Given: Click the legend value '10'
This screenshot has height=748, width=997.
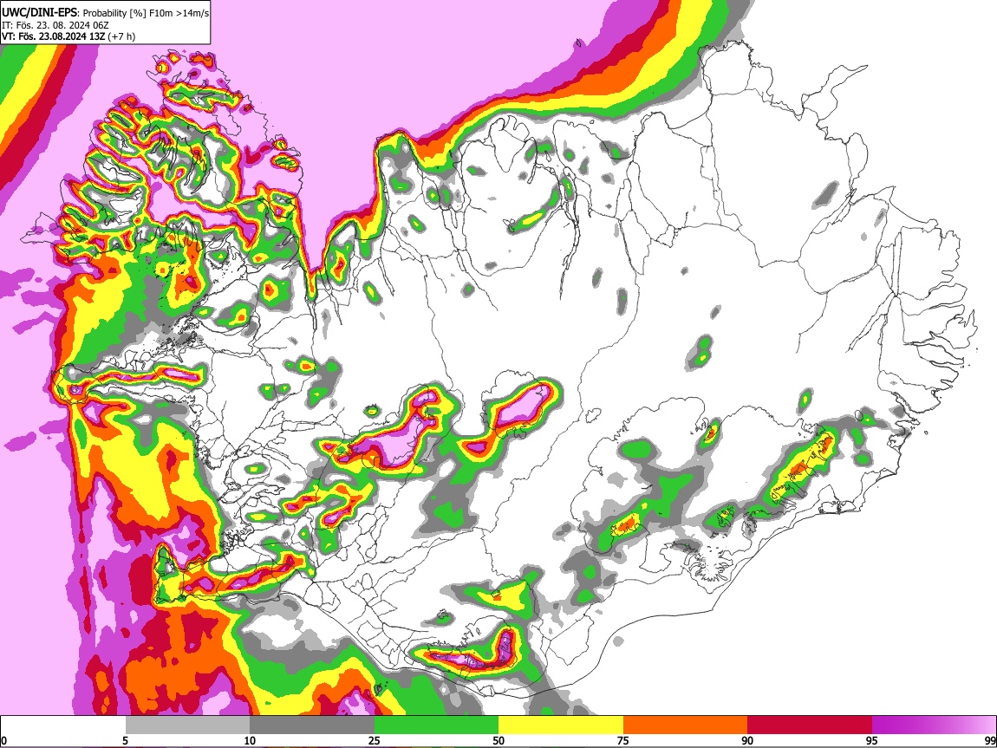Looking at the screenshot, I should pos(250,740).
